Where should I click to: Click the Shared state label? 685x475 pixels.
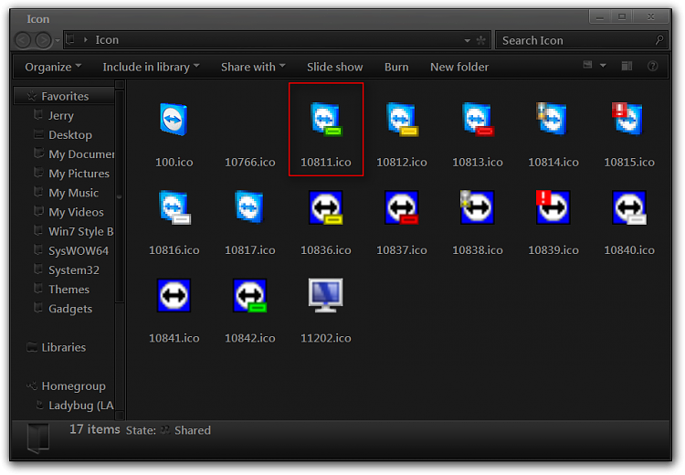pos(193,430)
